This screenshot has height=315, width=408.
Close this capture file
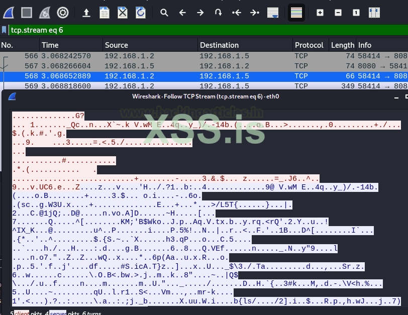point(123,13)
